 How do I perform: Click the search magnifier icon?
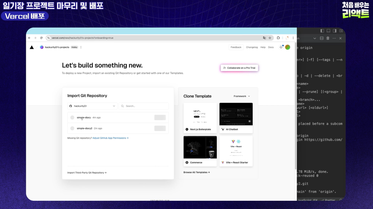click(x=123, y=106)
